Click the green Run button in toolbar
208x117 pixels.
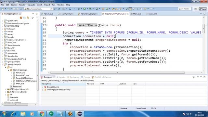pyautogui.click(x=84, y=9)
